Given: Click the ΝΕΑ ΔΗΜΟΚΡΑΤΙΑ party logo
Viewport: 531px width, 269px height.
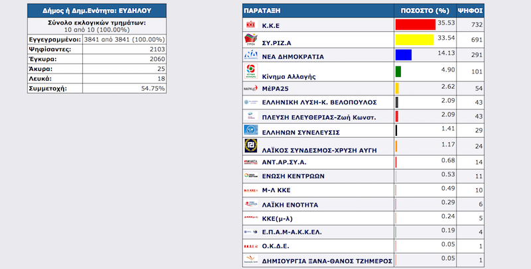Looking at the screenshot, I should 252,54.
